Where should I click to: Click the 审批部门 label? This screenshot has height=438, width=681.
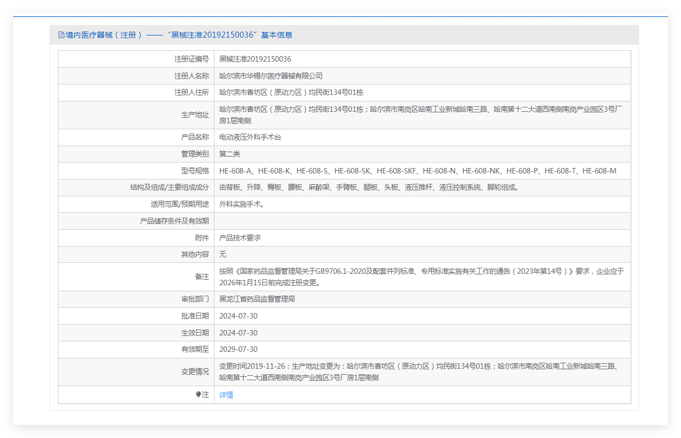pyautogui.click(x=195, y=299)
